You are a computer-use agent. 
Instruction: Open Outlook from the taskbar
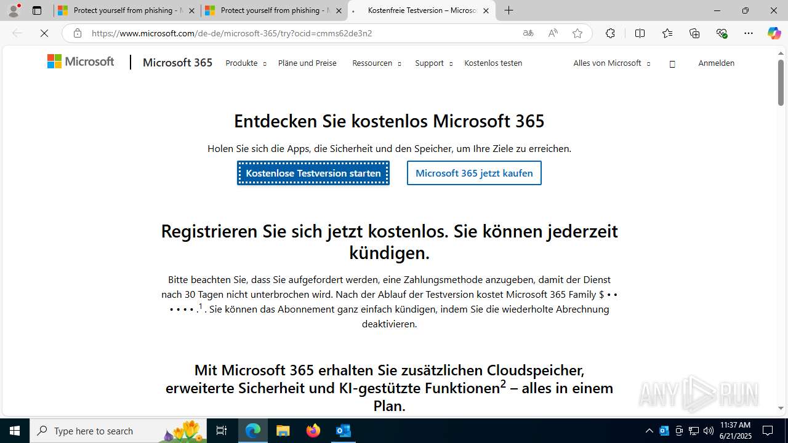point(344,431)
